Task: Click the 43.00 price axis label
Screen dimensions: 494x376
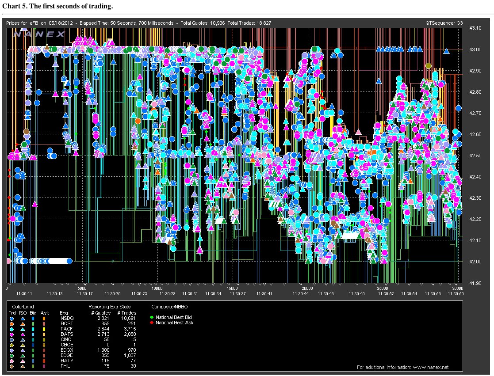Action: [x=475, y=49]
